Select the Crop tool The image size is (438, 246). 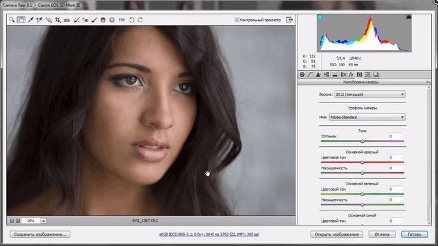[57, 20]
